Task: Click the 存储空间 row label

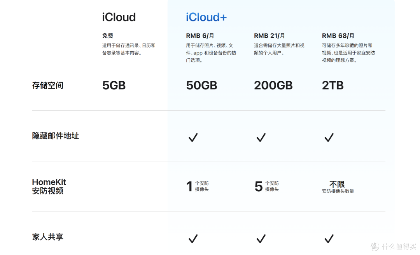Action: 47,85
